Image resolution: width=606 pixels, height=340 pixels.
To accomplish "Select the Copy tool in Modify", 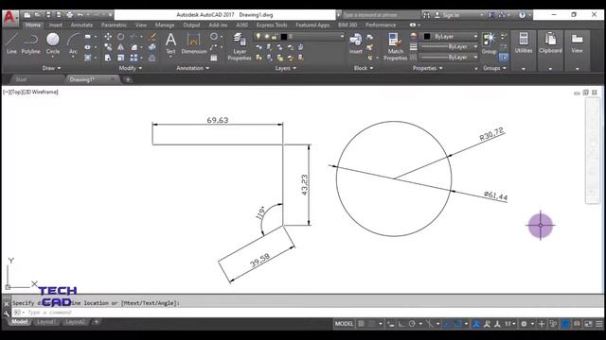I will pyautogui.click(x=108, y=47).
